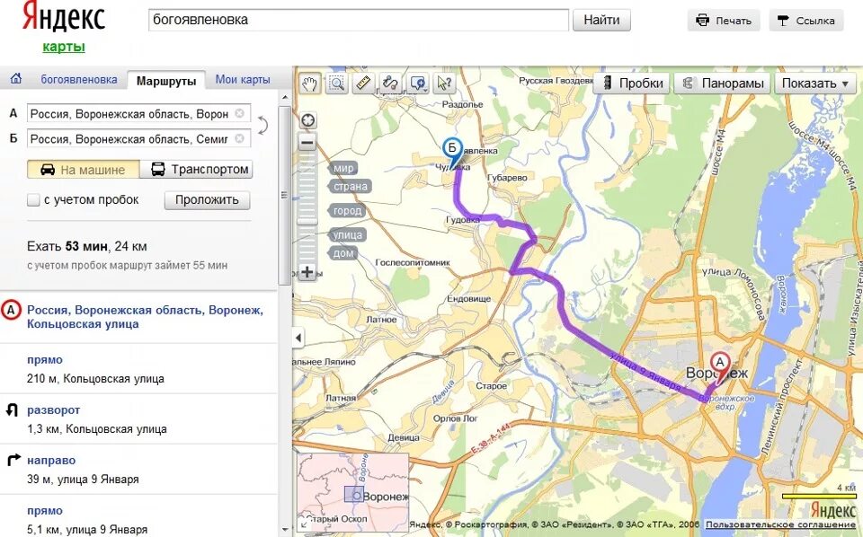Click the overview minimap thumbnail
The width and height of the screenshot is (863, 537).
(x=352, y=491)
